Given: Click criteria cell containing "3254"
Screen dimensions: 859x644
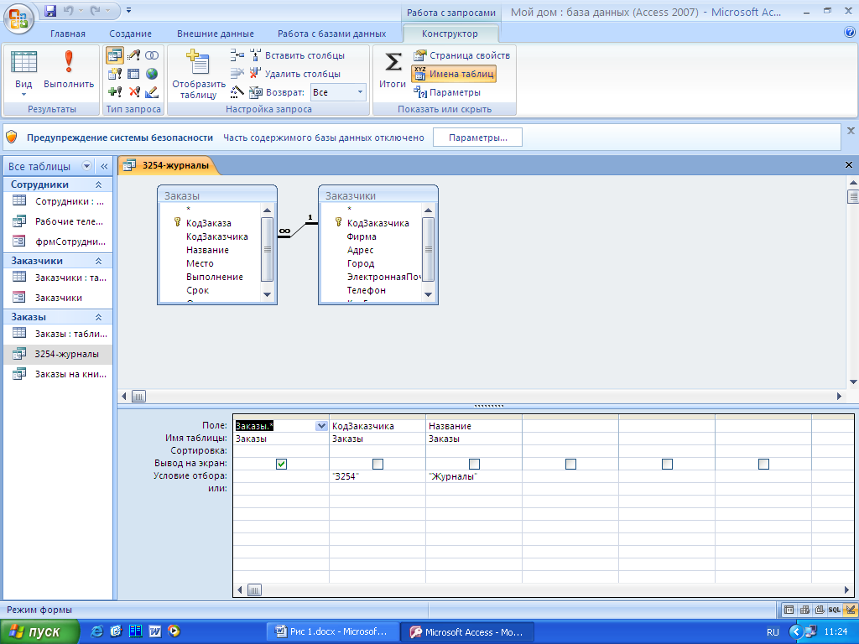Looking at the screenshot, I should [377, 476].
